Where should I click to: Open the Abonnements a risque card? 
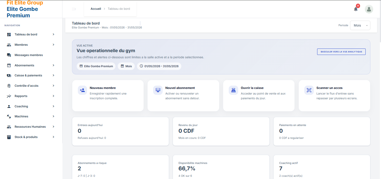tap(120, 167)
